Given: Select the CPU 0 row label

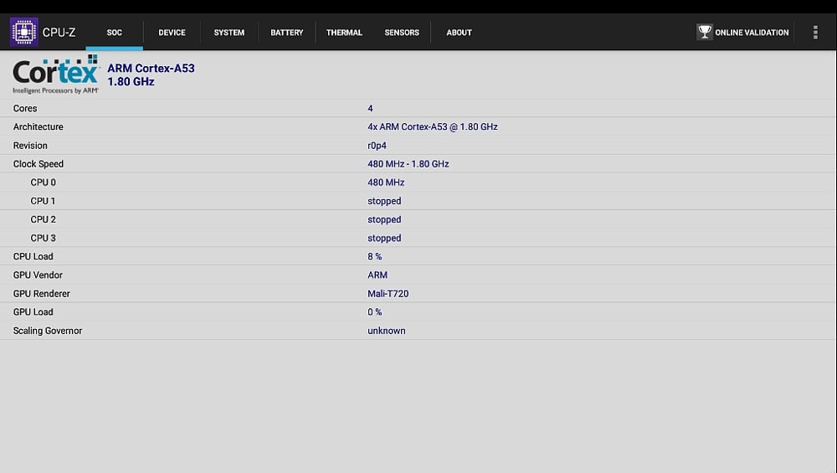Looking at the screenshot, I should 43,183.
